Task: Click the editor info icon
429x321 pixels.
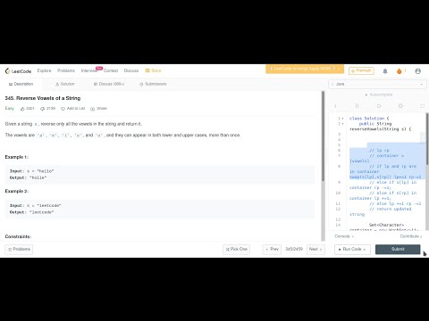Action: (x=335, y=106)
